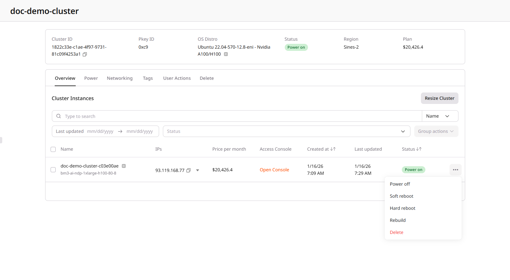Click the Sines-2 region value

point(351,47)
